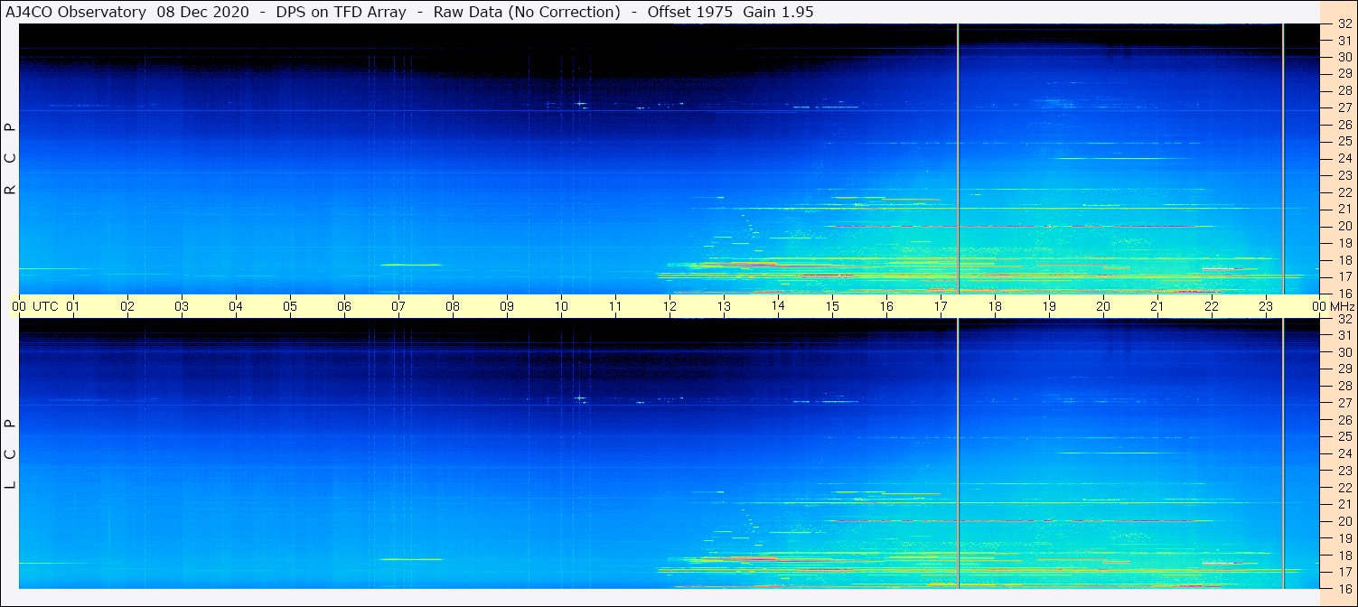Click the 21 hour label on time axis
This screenshot has width=1358, height=607.
(1157, 306)
